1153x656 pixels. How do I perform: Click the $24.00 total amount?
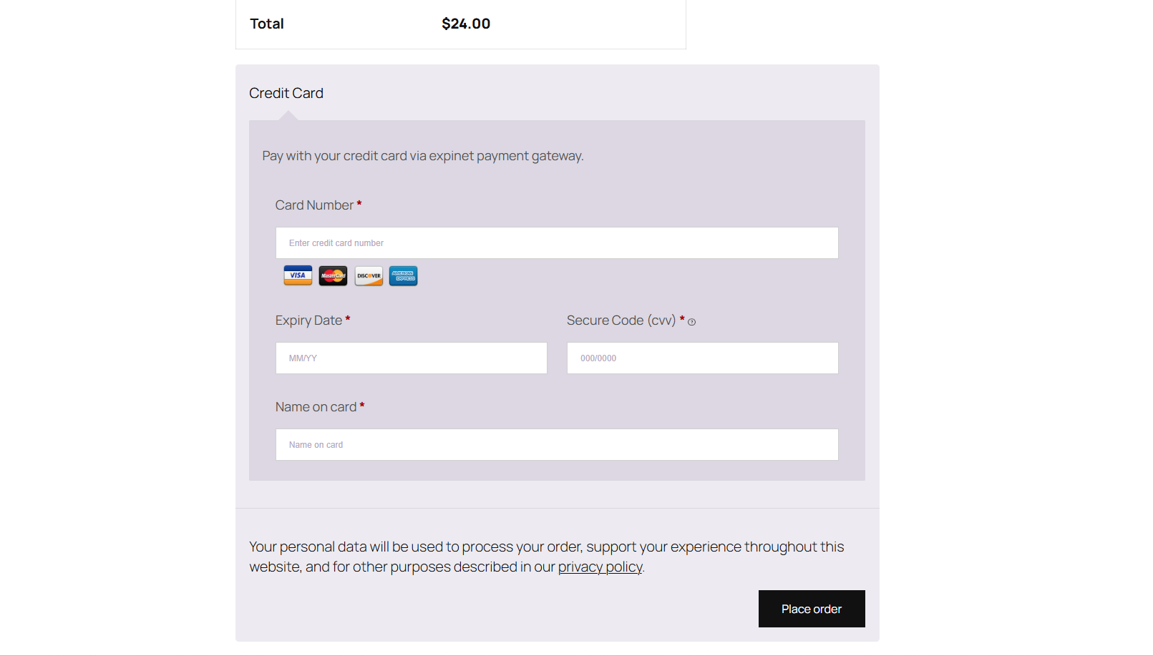tap(466, 24)
